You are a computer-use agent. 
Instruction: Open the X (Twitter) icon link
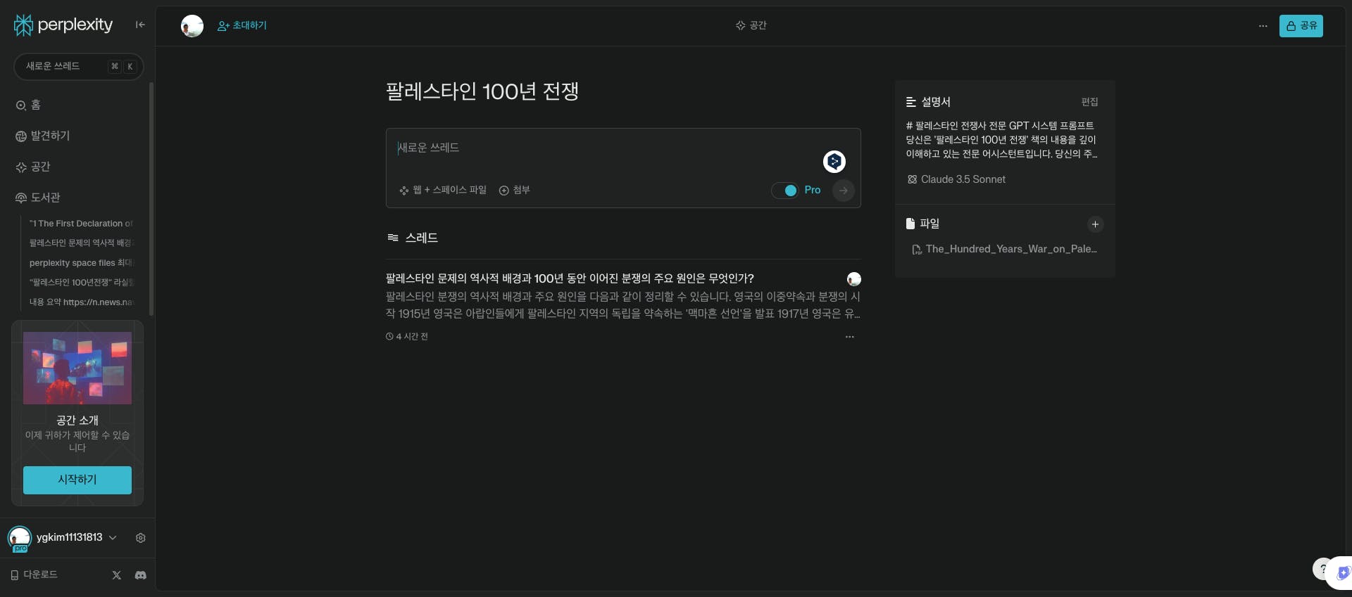(117, 575)
